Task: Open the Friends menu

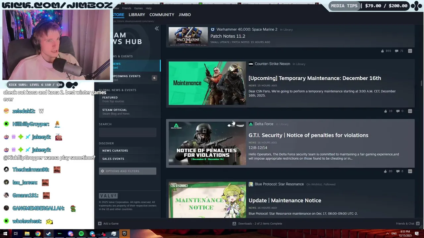Action: click(x=127, y=8)
